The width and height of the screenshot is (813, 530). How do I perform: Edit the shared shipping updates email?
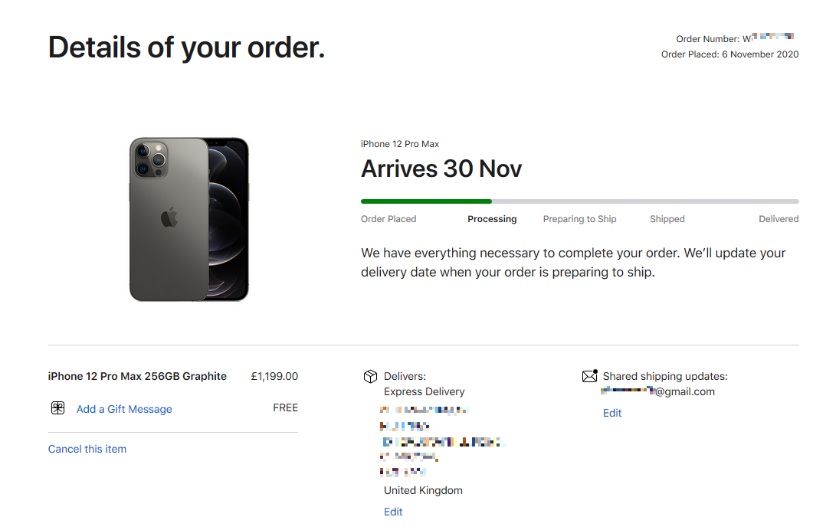click(612, 413)
